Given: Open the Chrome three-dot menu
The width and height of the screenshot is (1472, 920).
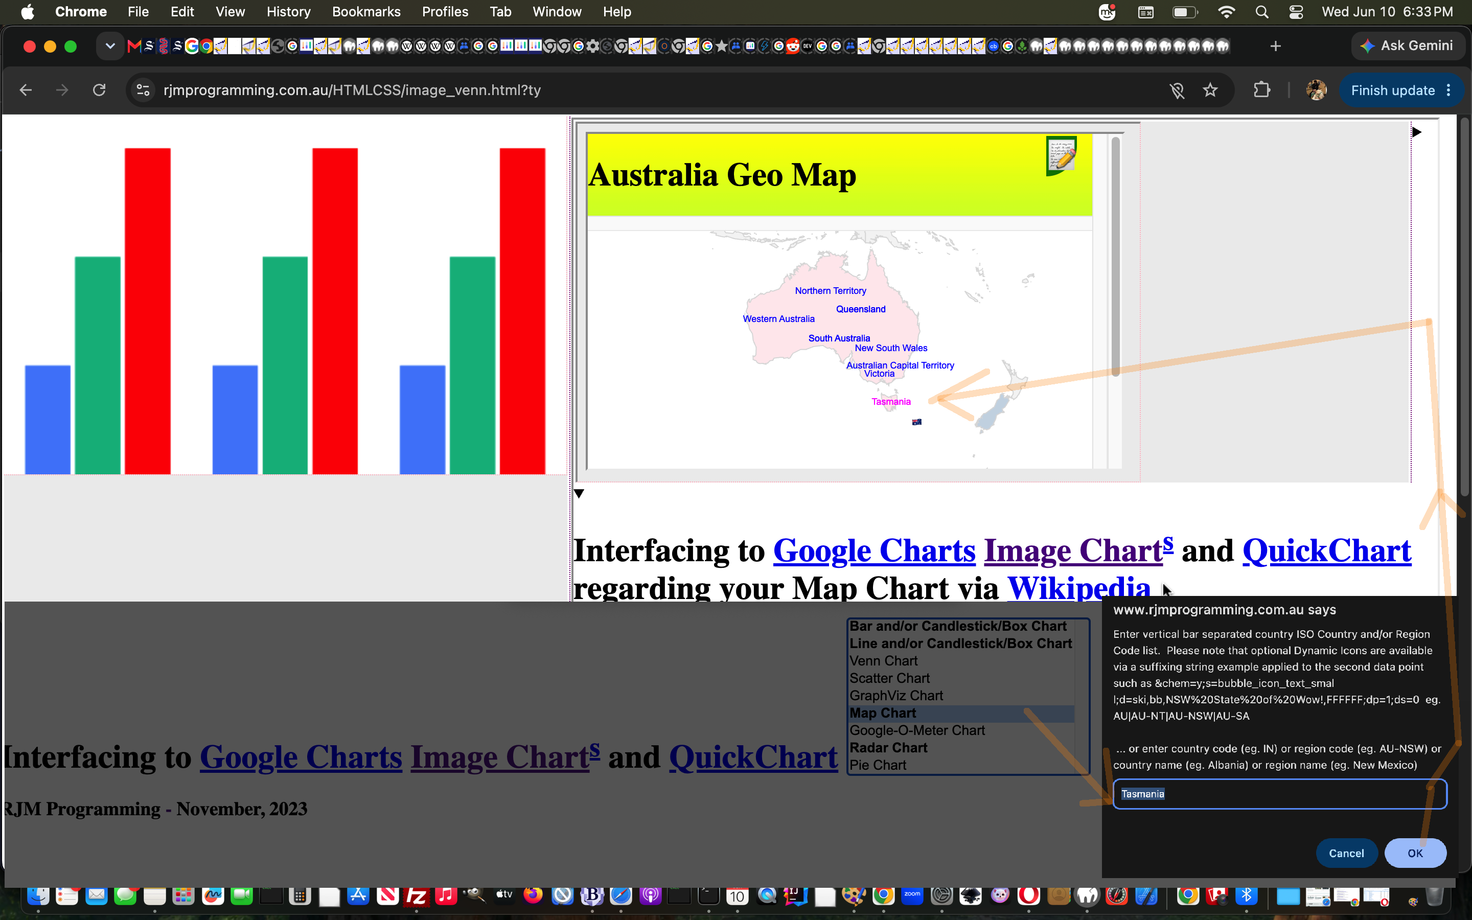Looking at the screenshot, I should [1449, 90].
